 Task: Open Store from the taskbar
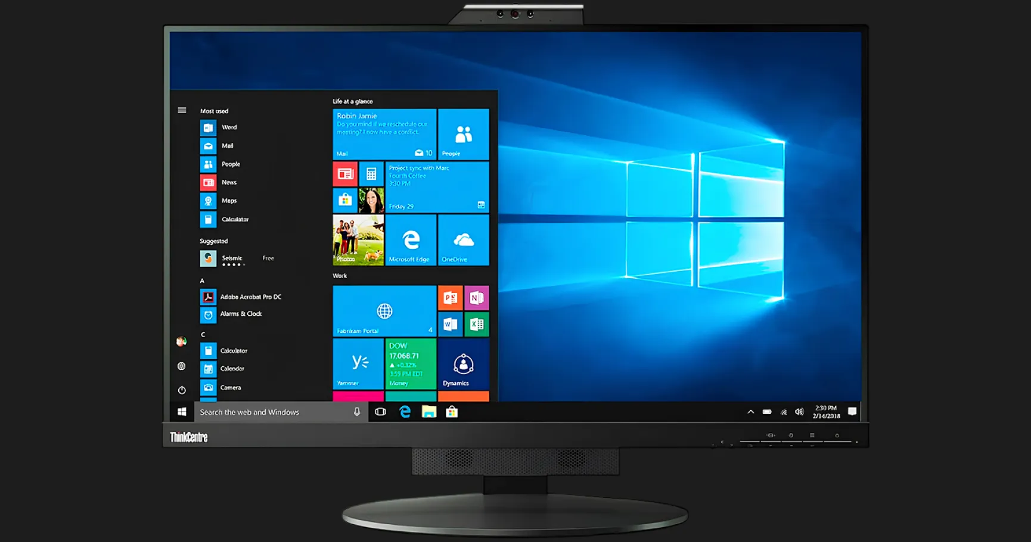(x=452, y=412)
